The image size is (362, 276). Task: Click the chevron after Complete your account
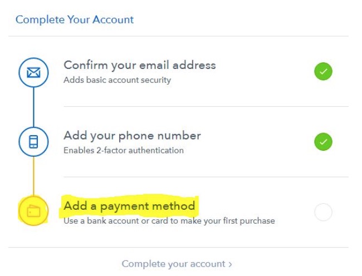point(230,264)
